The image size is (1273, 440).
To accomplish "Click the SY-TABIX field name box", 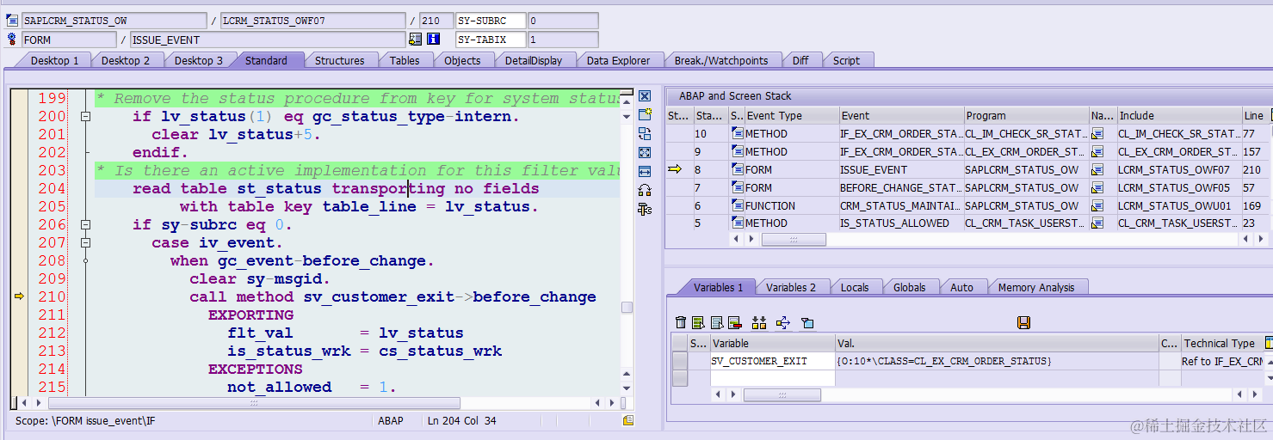I will pos(491,40).
